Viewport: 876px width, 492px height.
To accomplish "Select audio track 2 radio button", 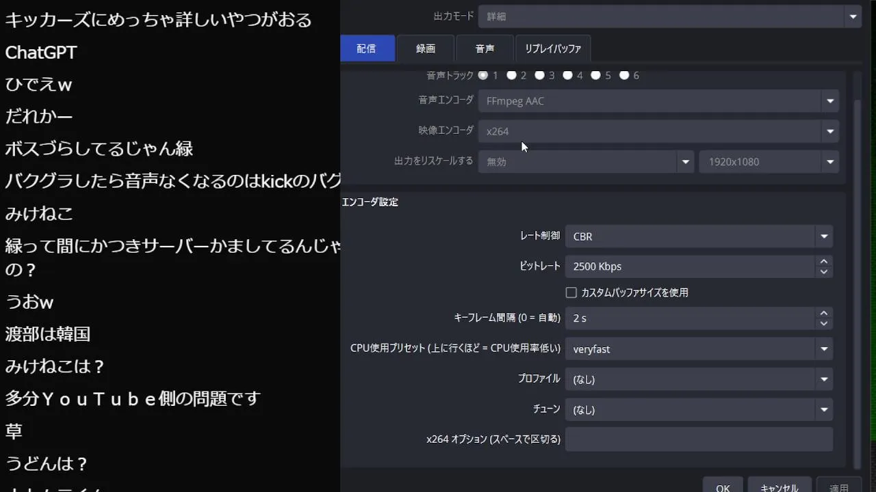I will pos(511,75).
